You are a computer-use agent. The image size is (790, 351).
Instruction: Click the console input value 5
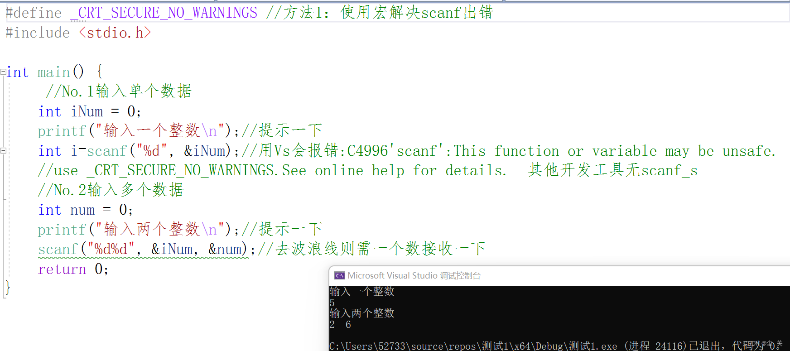pyautogui.click(x=332, y=303)
